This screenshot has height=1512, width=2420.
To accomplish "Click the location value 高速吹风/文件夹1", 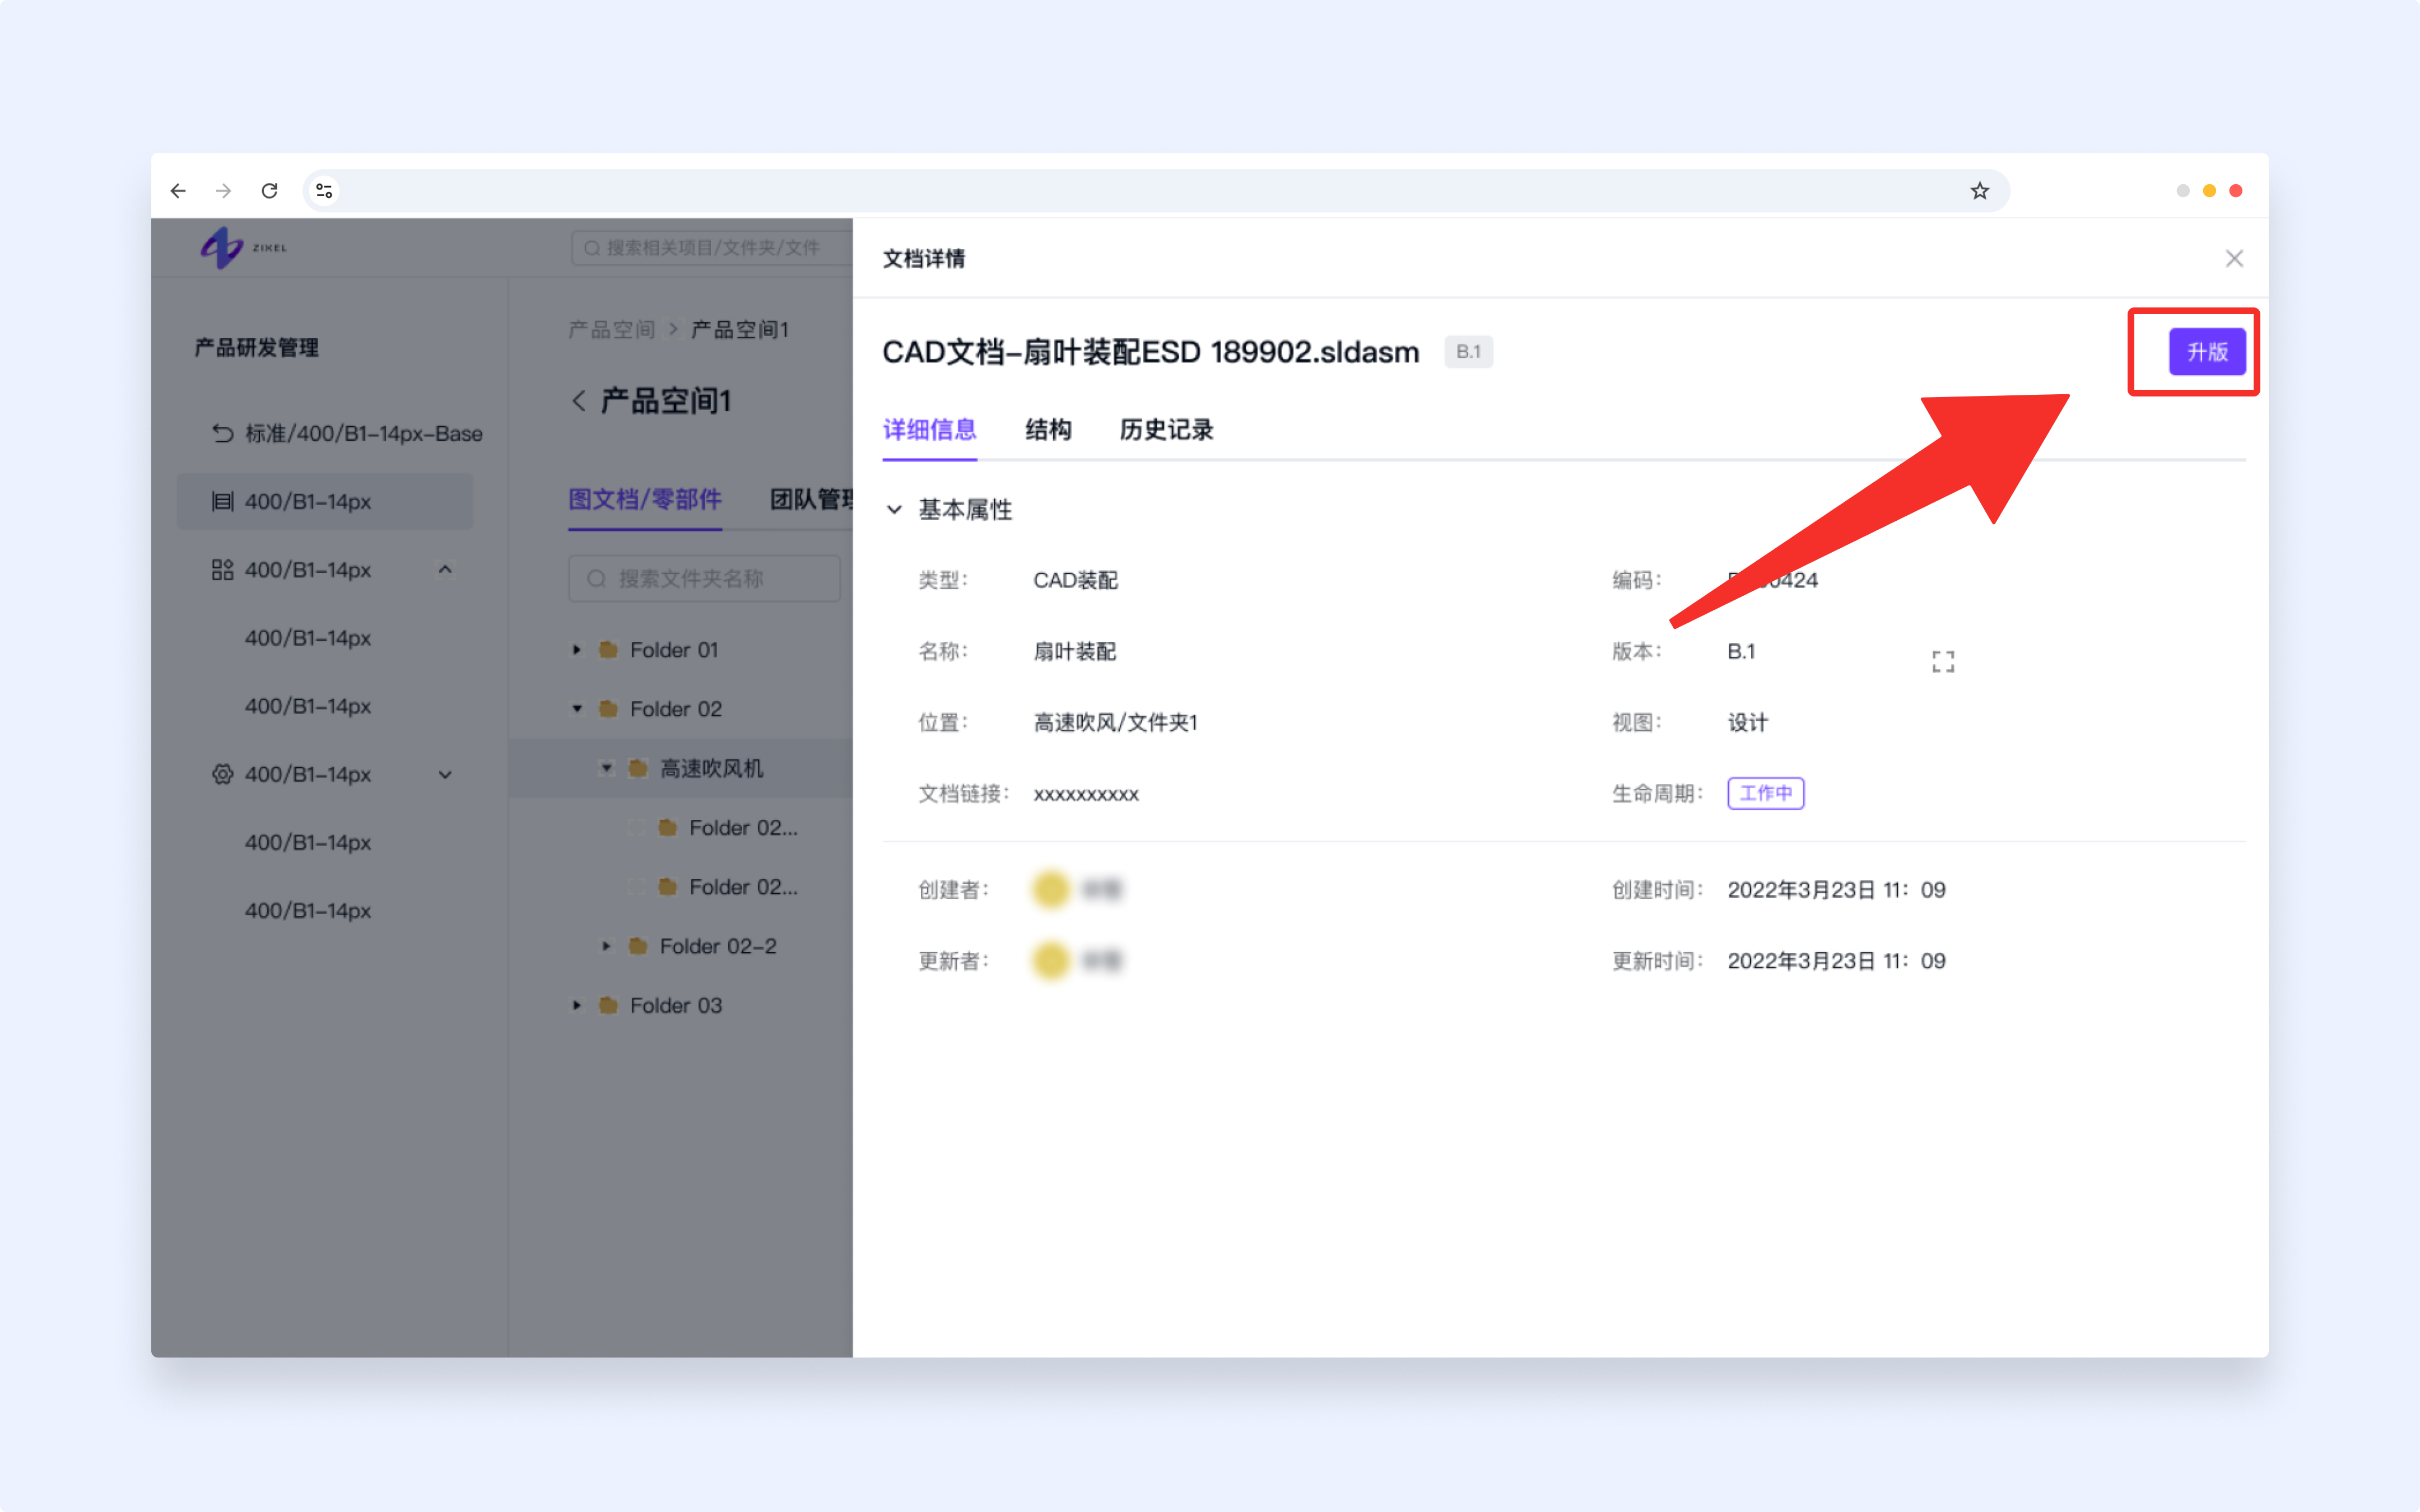I will coord(1115,722).
